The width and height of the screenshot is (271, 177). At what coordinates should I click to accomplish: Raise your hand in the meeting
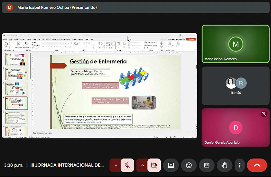click(x=225, y=165)
